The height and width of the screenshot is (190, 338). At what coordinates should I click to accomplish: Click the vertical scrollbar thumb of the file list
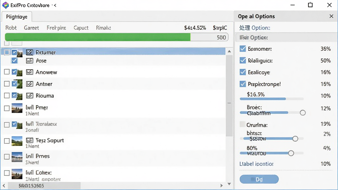point(229,96)
